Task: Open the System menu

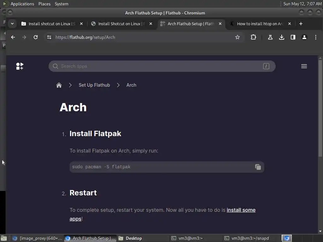Action: coord(62,4)
